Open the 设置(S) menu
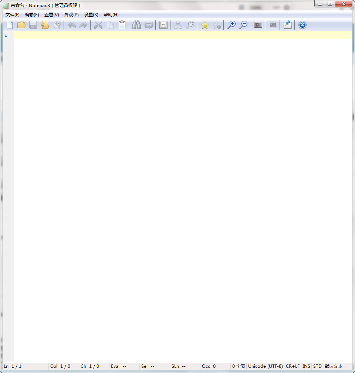Image resolution: width=355 pixels, height=373 pixels. tap(91, 15)
